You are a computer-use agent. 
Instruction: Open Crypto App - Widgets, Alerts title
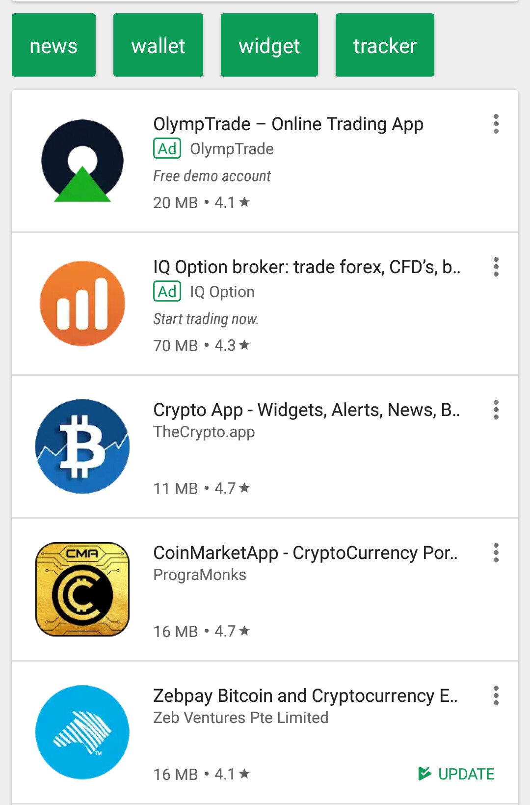coord(306,410)
